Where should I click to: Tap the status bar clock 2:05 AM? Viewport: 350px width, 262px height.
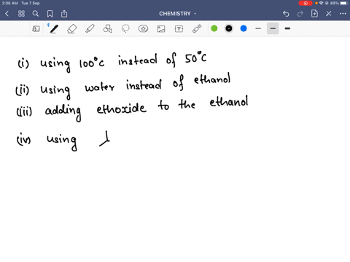tap(10, 3)
